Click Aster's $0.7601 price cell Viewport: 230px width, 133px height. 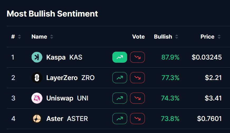pyautogui.click(x=209, y=119)
